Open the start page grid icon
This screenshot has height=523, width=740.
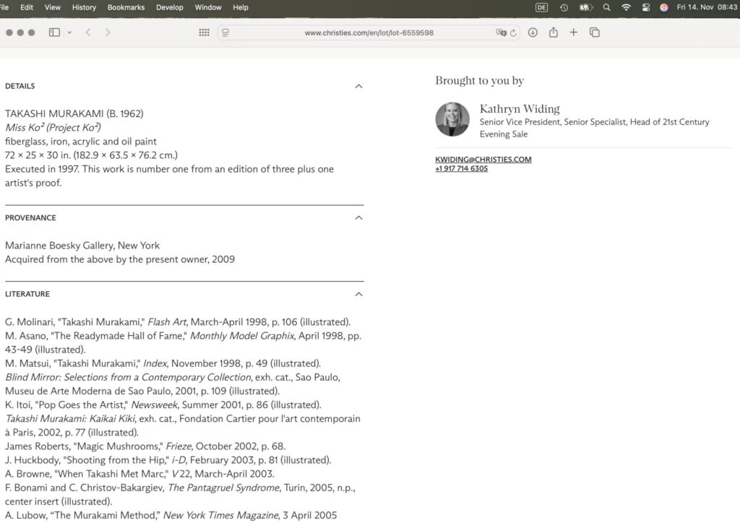pyautogui.click(x=204, y=33)
